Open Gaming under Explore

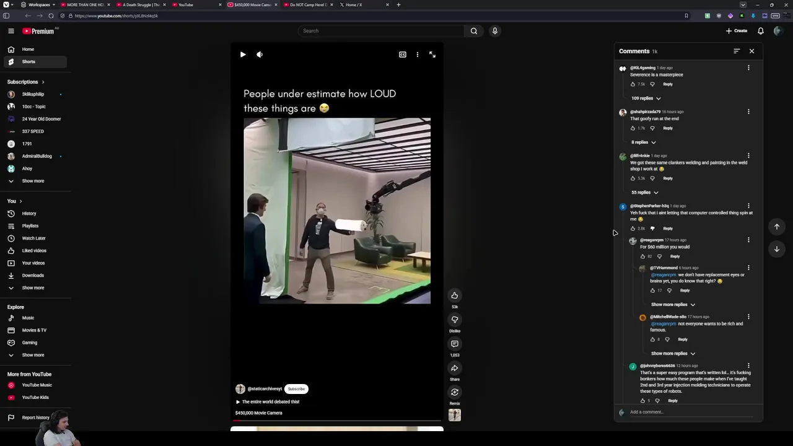pyautogui.click(x=35, y=343)
